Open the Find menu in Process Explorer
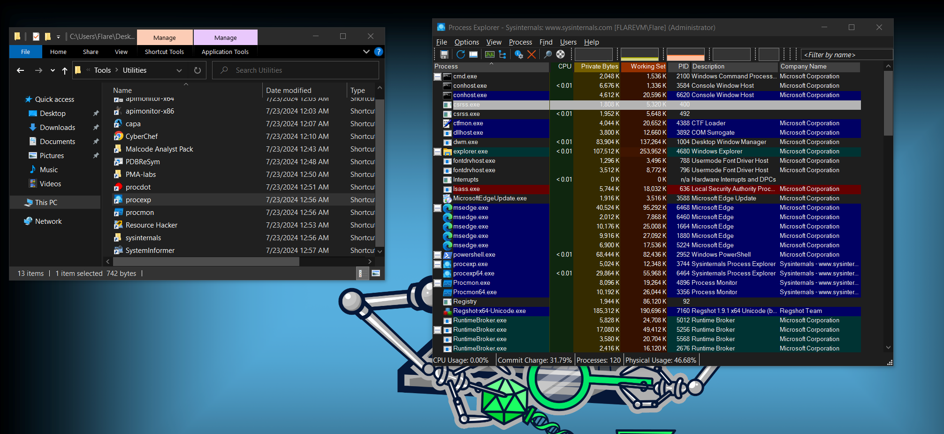 (x=546, y=42)
